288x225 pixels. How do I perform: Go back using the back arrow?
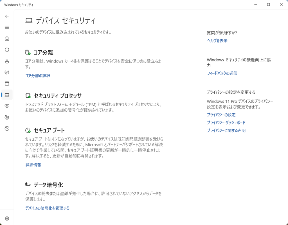pyautogui.click(x=7, y=16)
